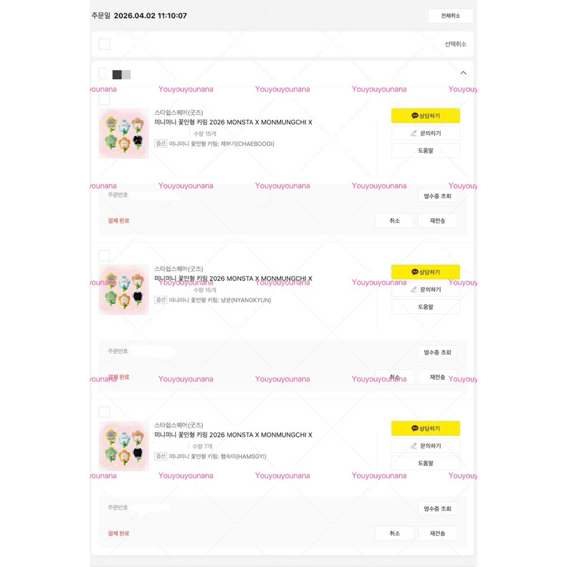The height and width of the screenshot is (567, 567).
Task: Open 도움말 help for NYANGKYUN item
Action: point(425,307)
